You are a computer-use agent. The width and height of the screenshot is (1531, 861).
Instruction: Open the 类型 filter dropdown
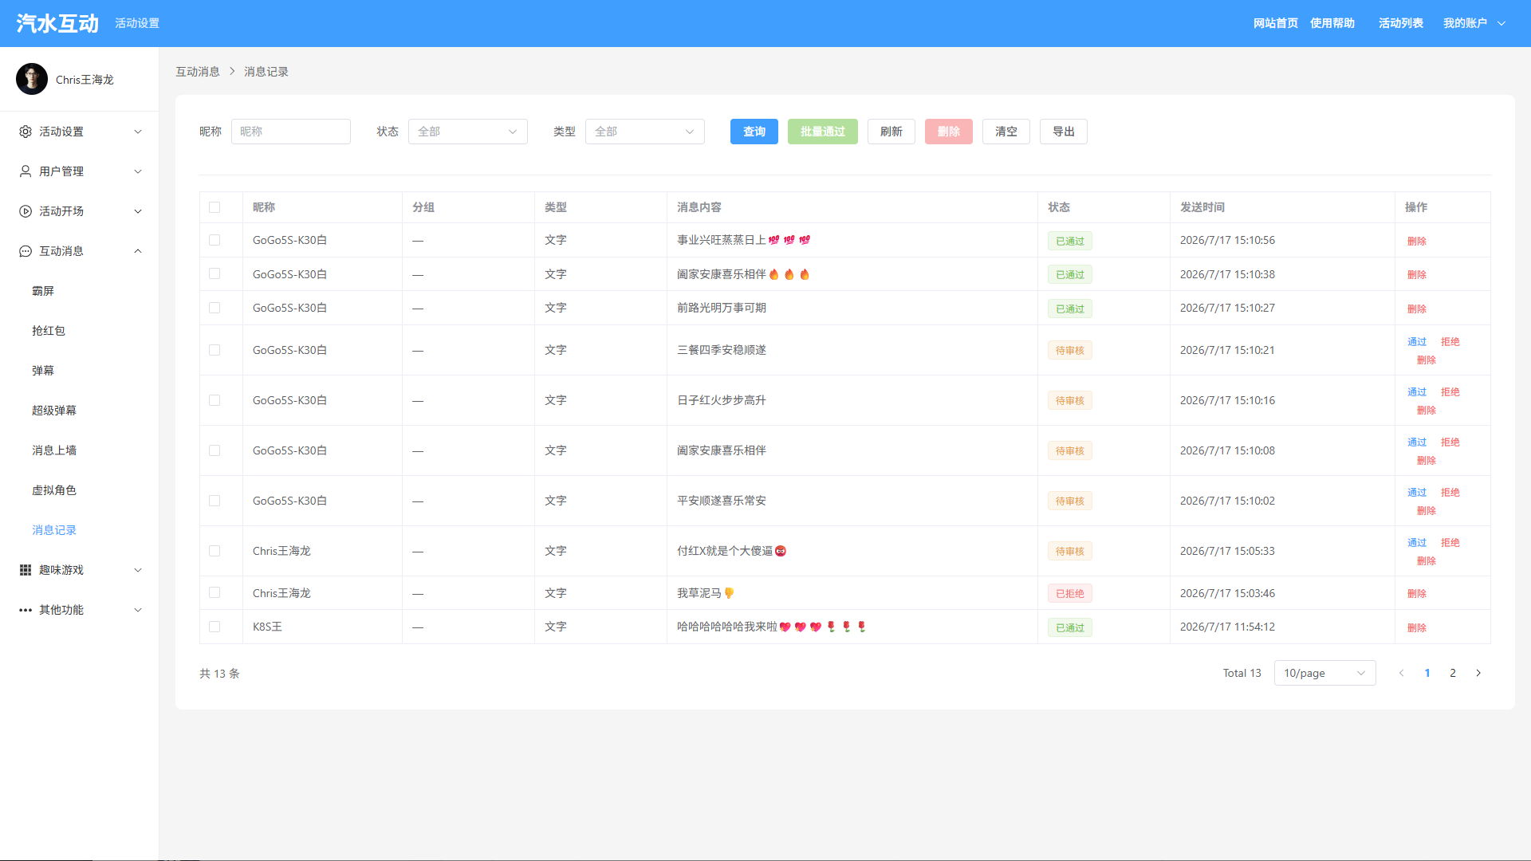(645, 132)
